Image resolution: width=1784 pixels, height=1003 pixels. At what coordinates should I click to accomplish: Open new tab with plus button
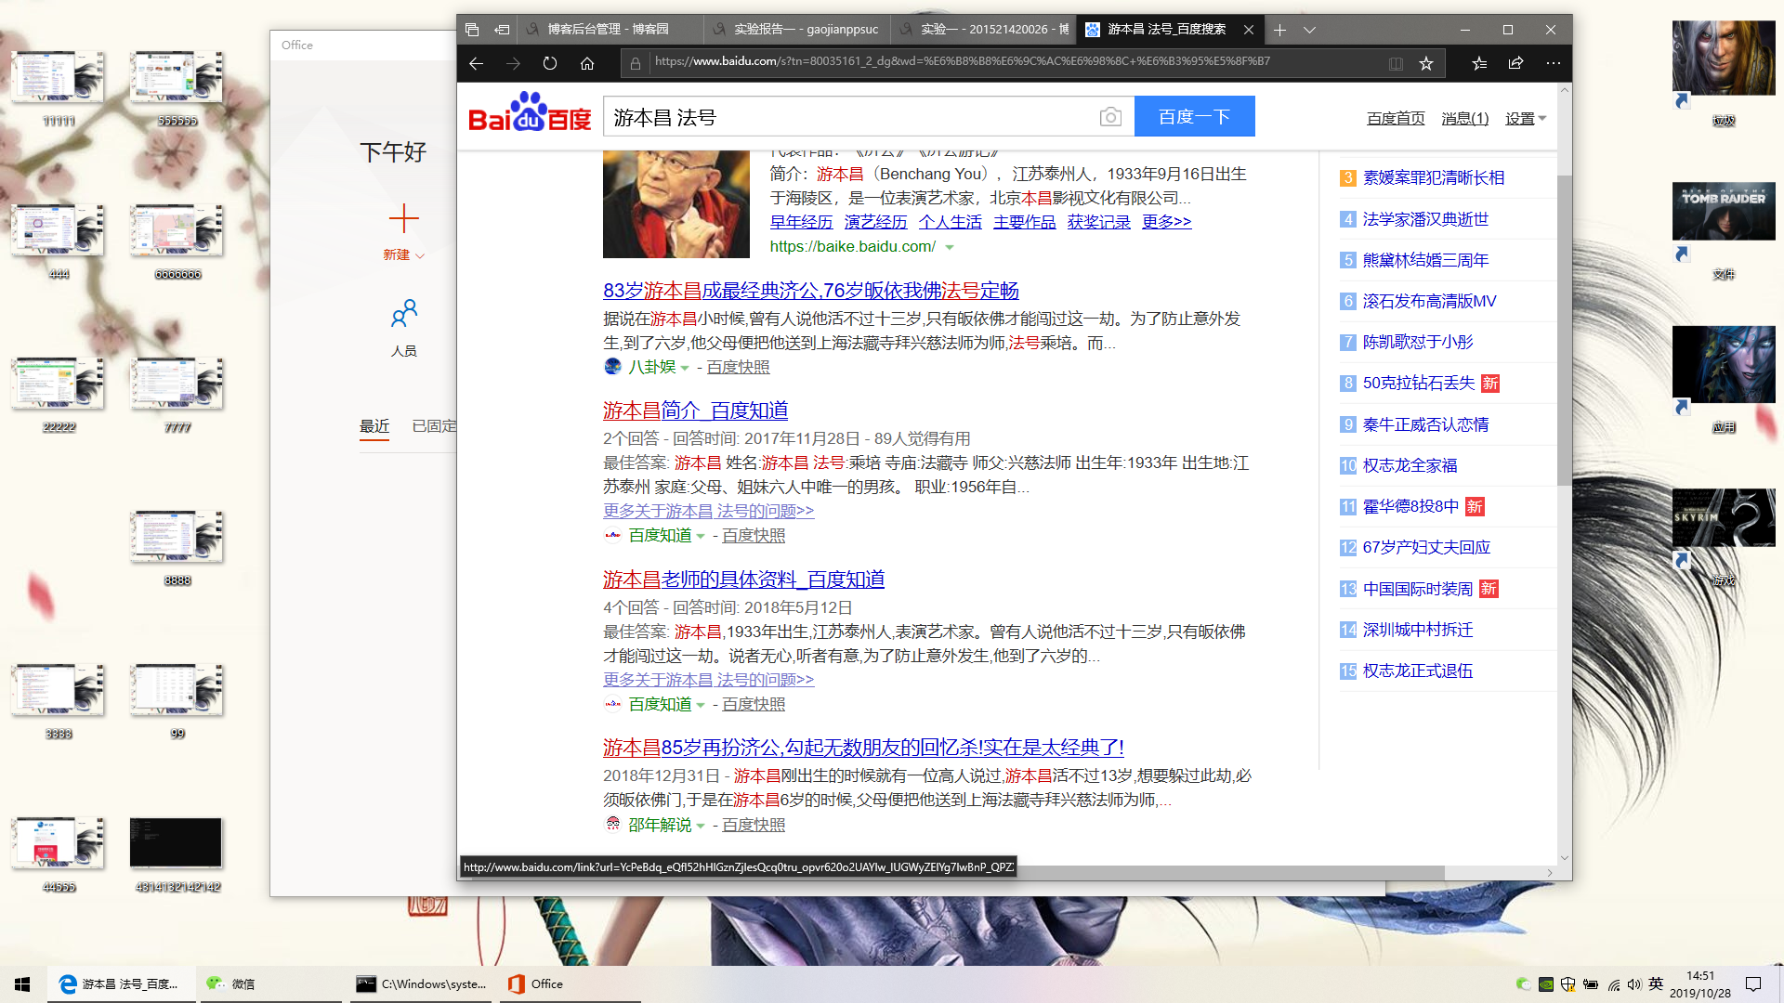coord(1279,30)
